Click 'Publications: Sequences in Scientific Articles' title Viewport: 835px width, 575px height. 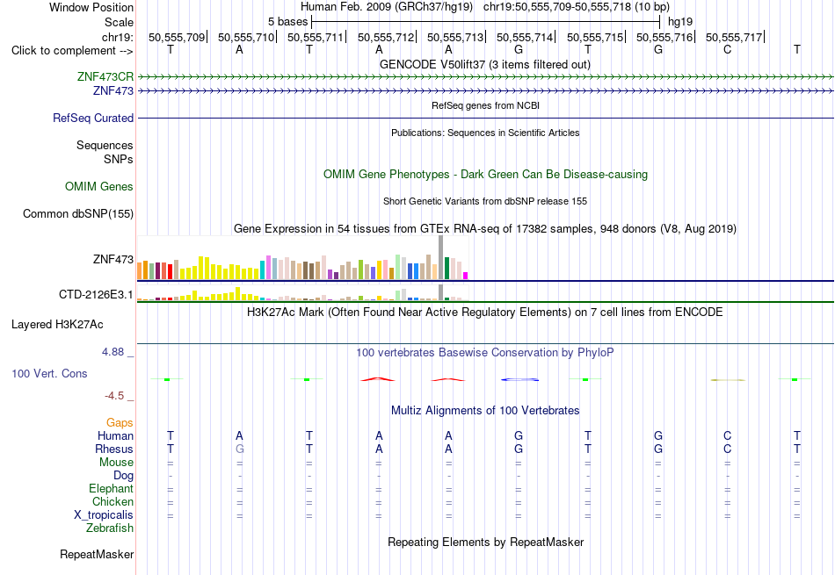tap(485, 133)
